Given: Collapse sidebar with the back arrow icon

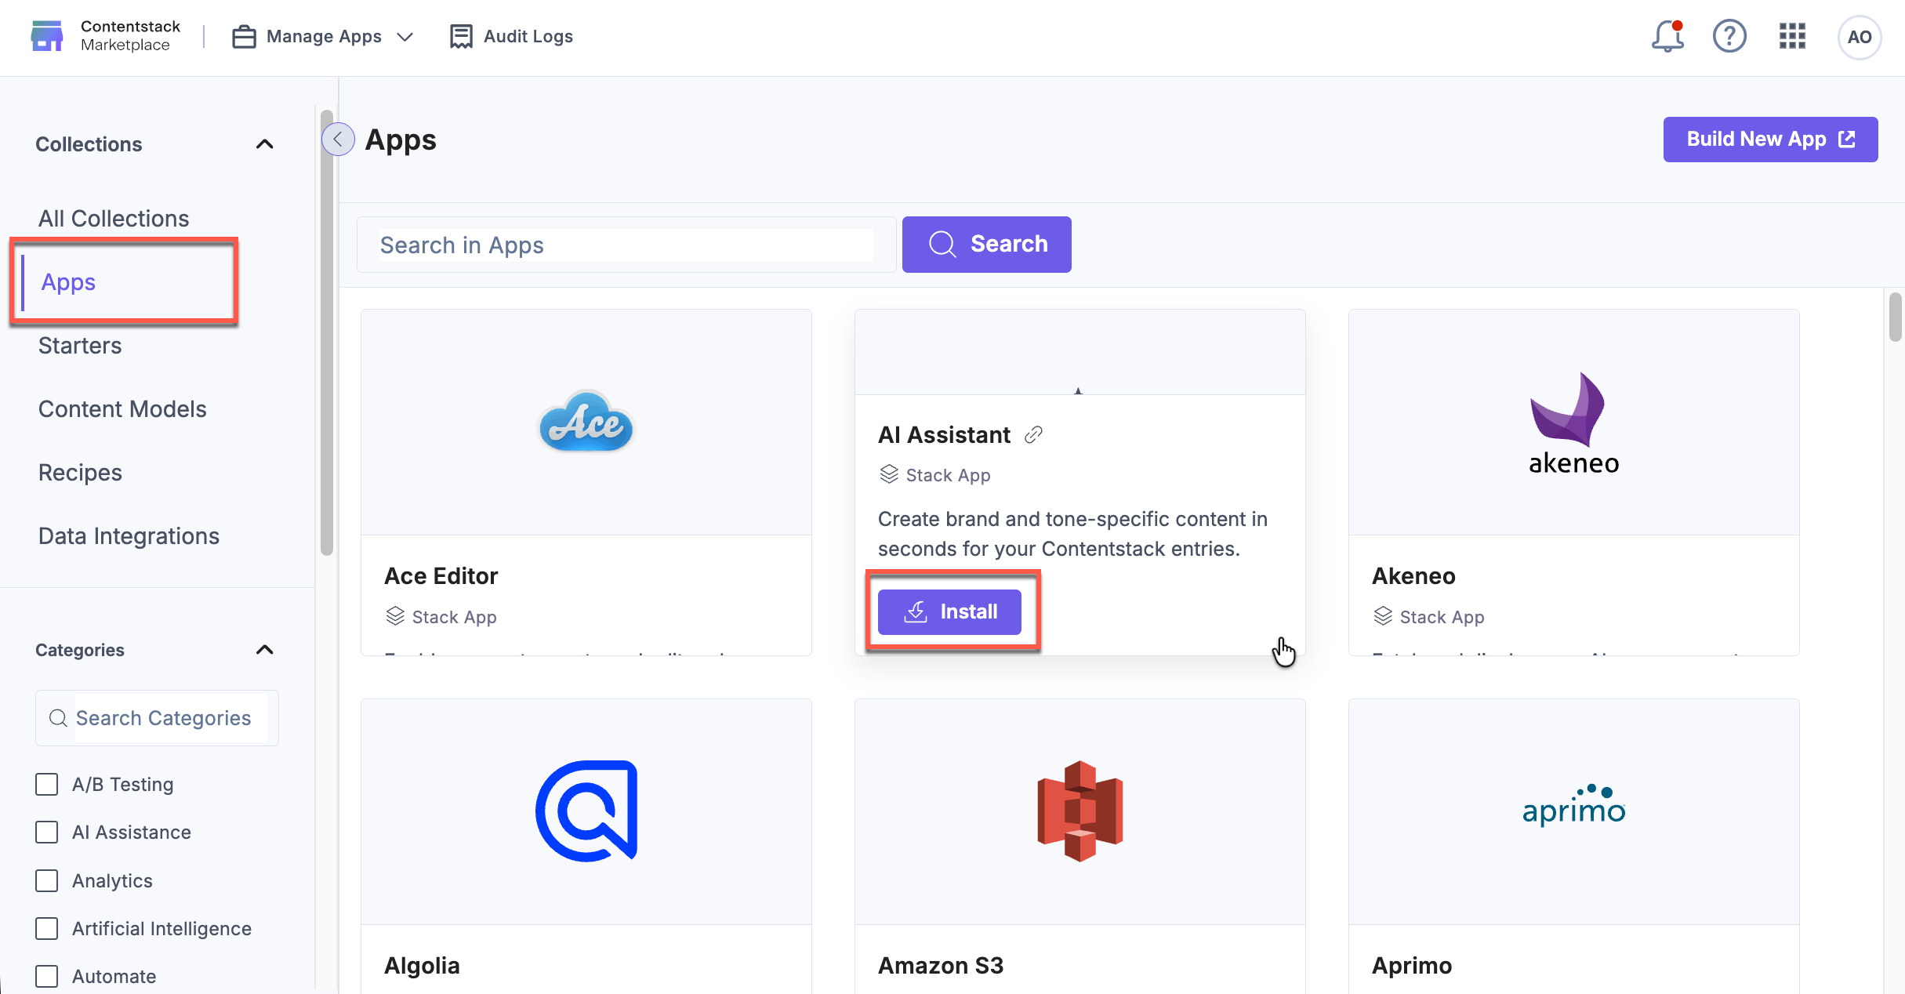Looking at the screenshot, I should [x=338, y=140].
